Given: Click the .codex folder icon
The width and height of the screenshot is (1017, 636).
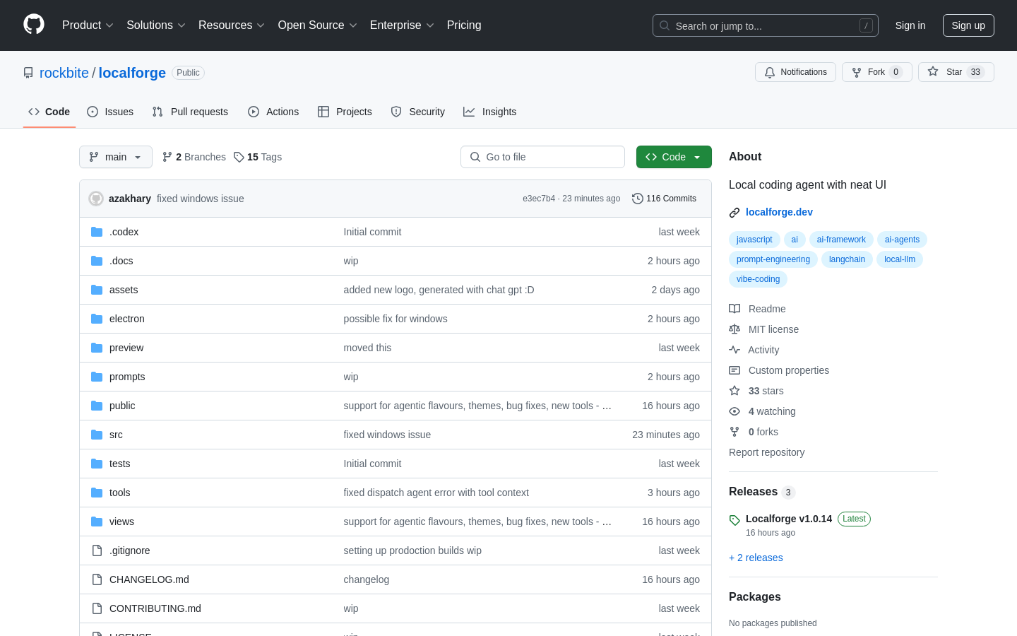Looking at the screenshot, I should click(97, 232).
